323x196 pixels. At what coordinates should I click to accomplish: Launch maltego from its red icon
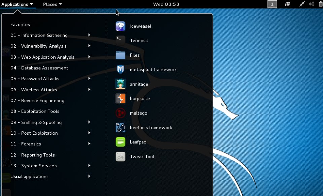coord(120,113)
